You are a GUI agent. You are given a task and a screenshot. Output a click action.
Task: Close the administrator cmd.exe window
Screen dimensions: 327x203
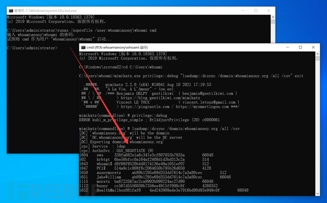[269, 10]
